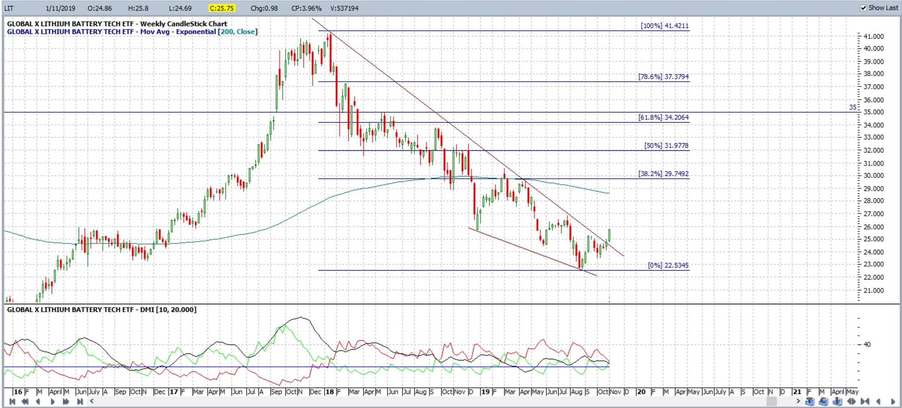Click the [100%] 41.4211 Fibonacci label
The image size is (902, 408).
(664, 26)
